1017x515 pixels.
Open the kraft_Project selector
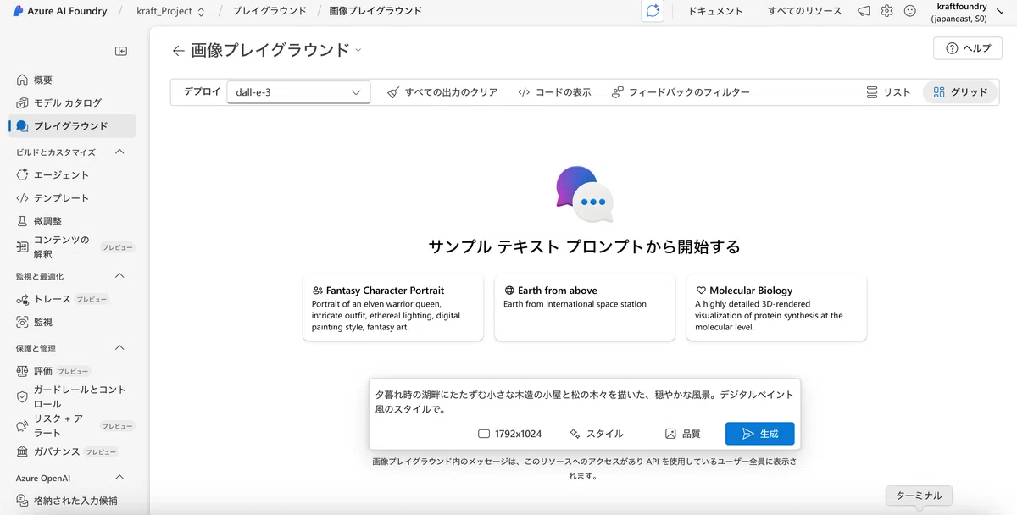click(x=170, y=11)
